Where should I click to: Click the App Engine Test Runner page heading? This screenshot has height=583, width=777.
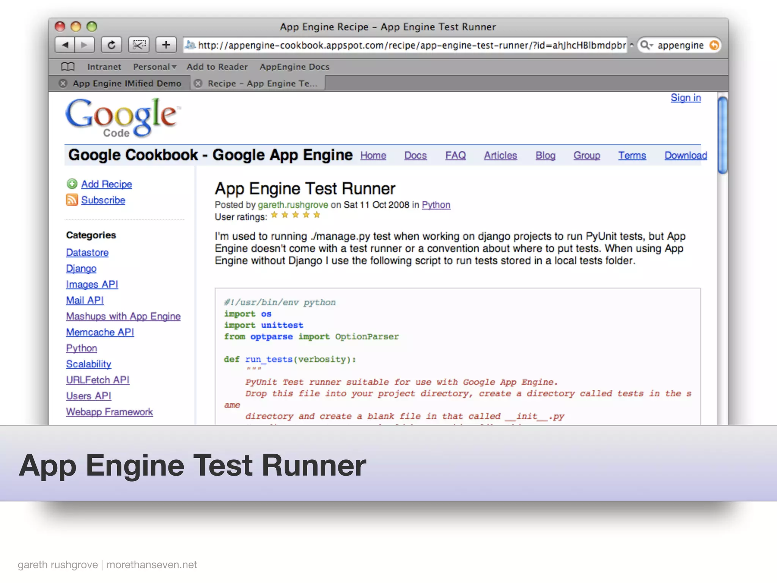(305, 189)
